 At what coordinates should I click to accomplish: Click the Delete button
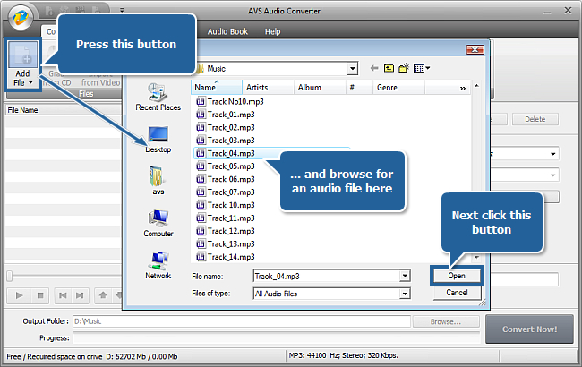(x=535, y=119)
